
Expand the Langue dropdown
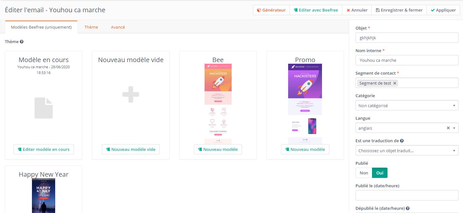pos(455,128)
